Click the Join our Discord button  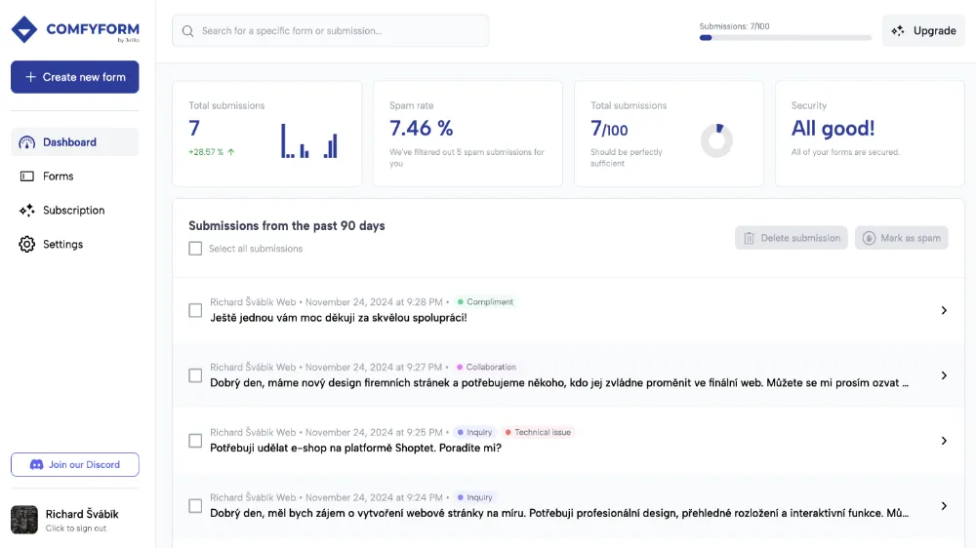coord(75,465)
